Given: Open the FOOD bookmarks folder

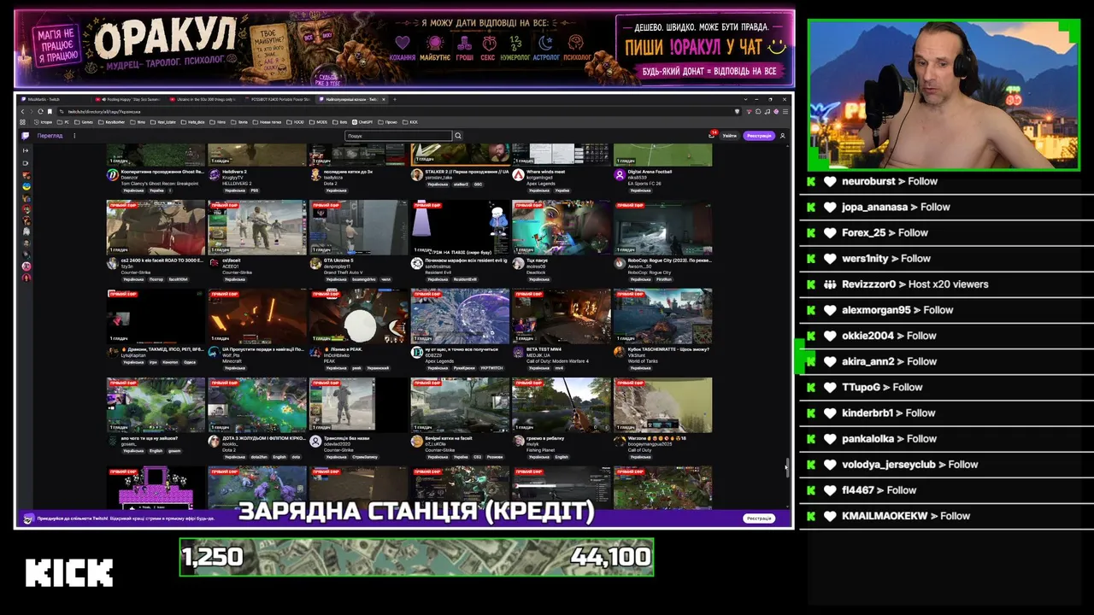Looking at the screenshot, I should 296,122.
